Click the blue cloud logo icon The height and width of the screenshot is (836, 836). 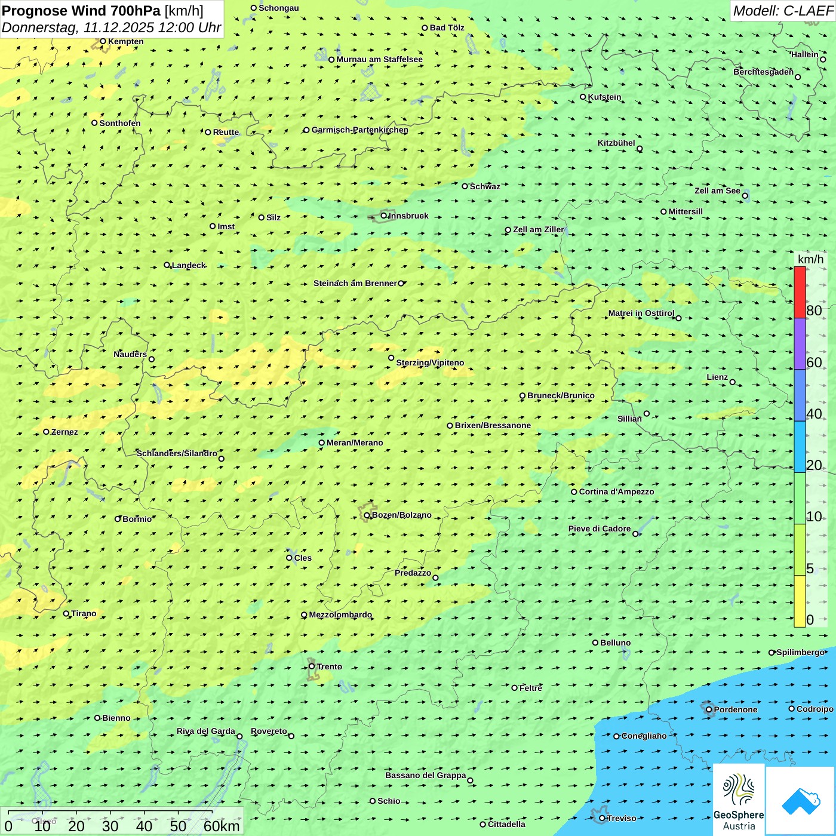pyautogui.click(x=801, y=801)
